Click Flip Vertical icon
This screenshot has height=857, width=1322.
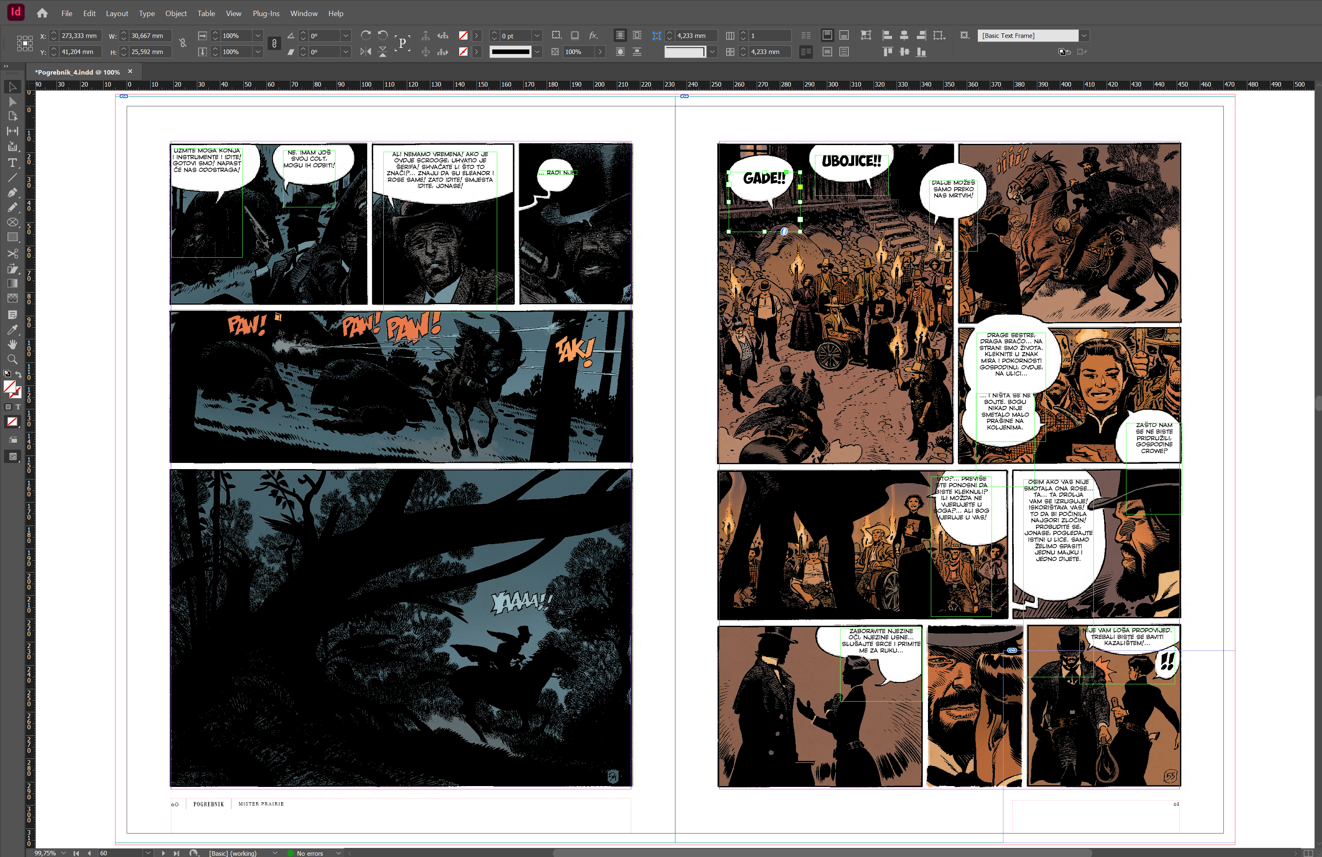(383, 52)
